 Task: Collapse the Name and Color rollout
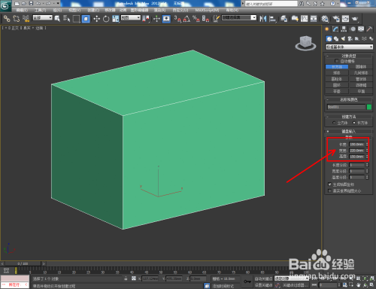(x=349, y=99)
